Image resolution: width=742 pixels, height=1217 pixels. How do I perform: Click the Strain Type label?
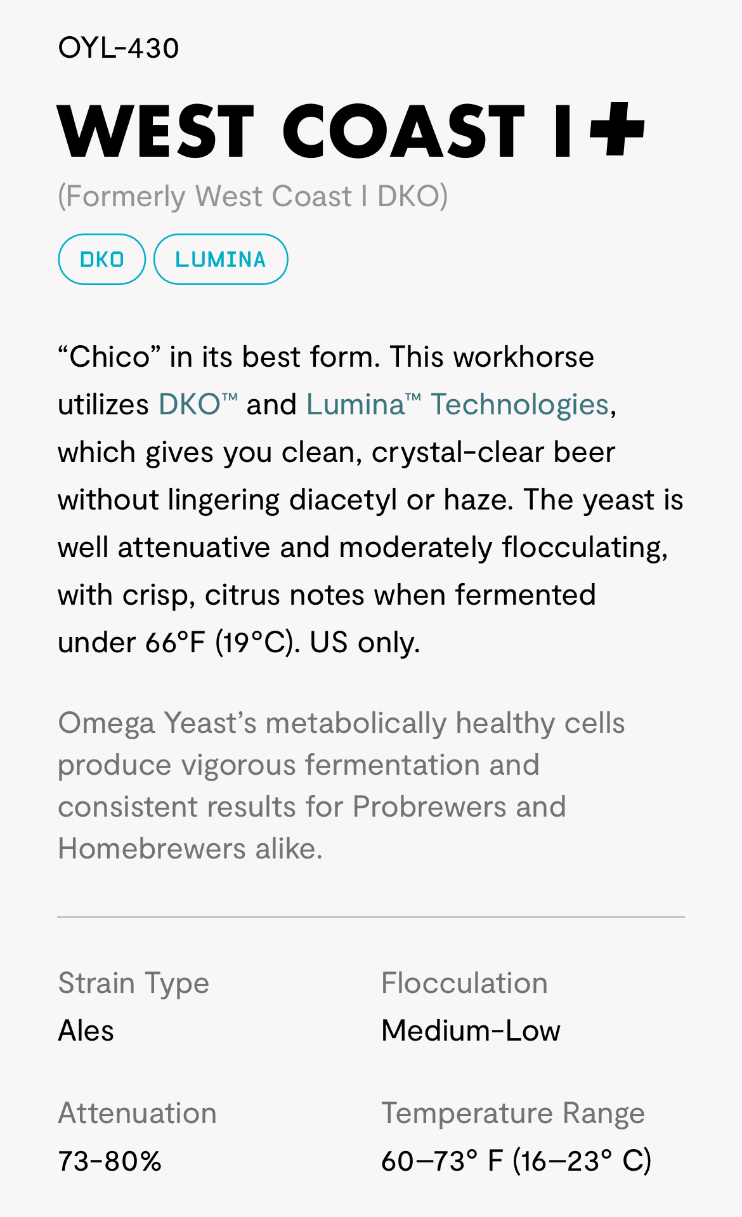(134, 983)
